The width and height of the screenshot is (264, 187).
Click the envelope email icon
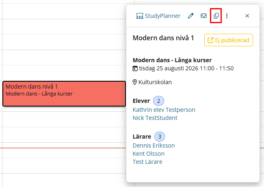point(203,16)
